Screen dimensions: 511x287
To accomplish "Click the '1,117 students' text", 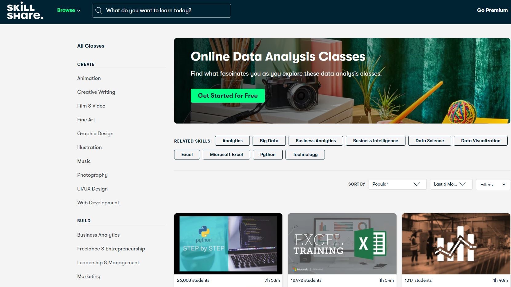I will coord(418,280).
